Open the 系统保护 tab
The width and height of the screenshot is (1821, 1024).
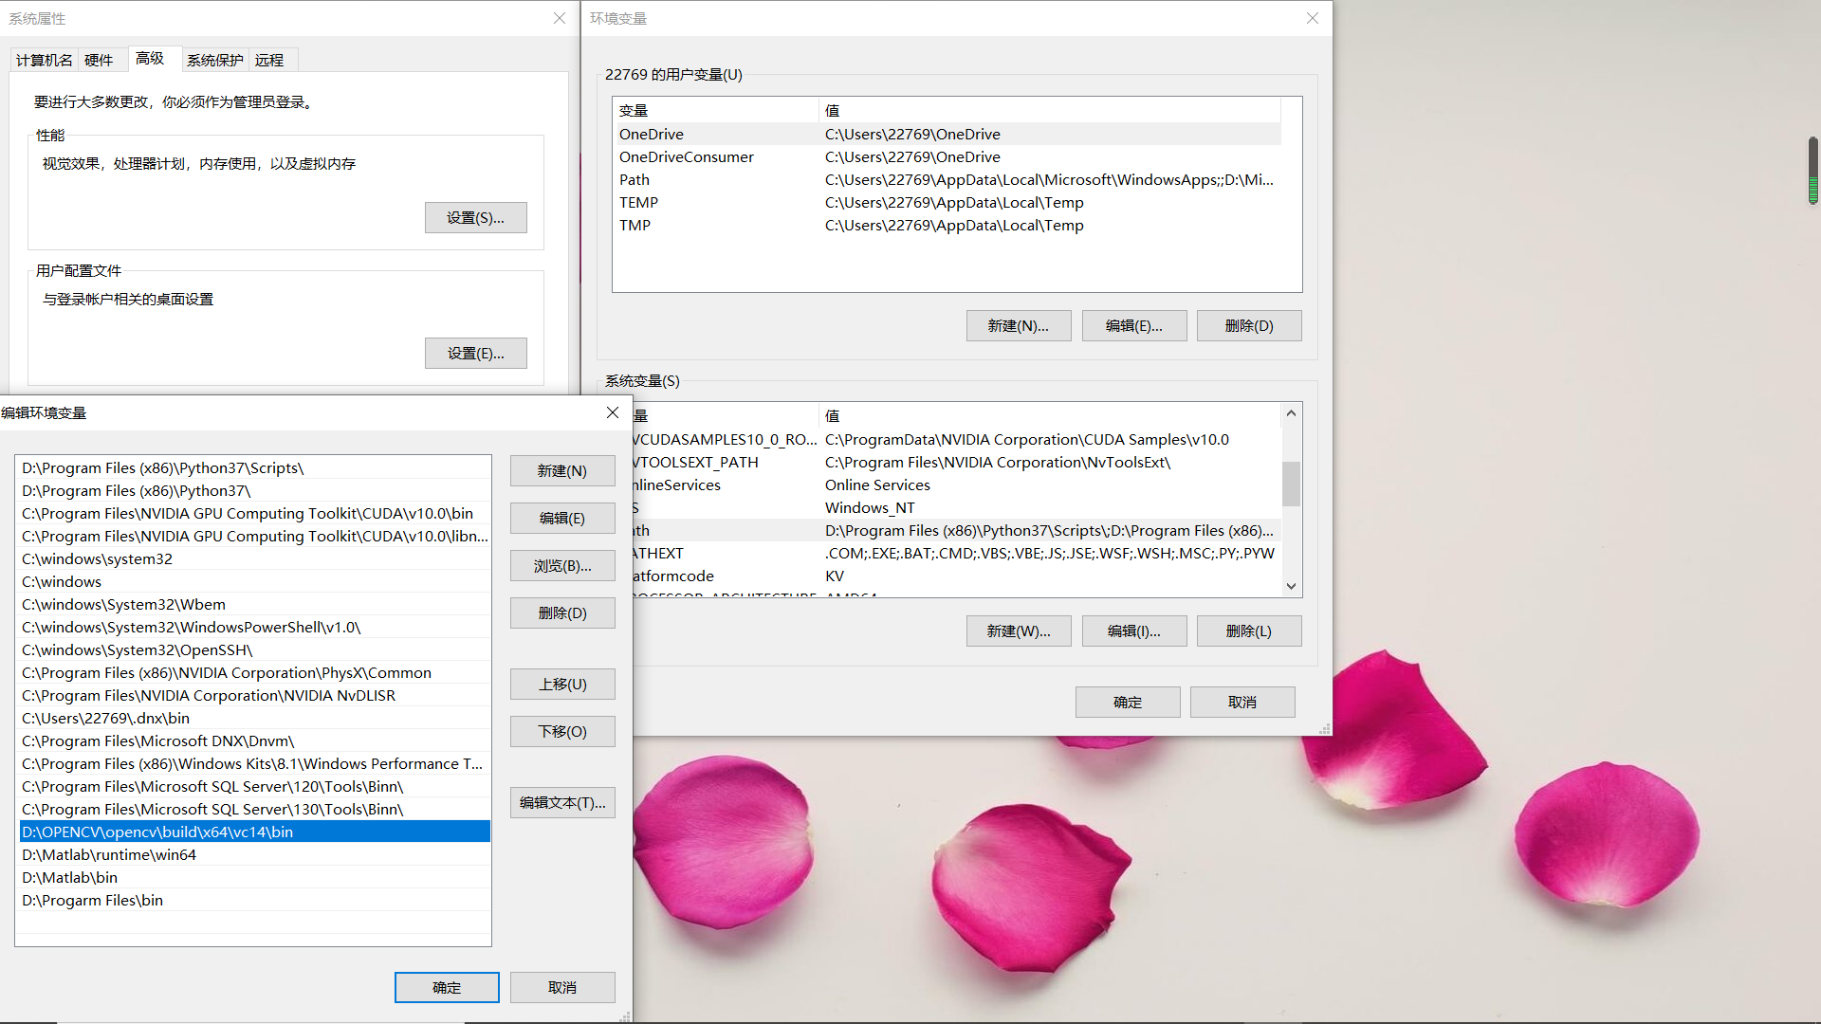point(214,60)
